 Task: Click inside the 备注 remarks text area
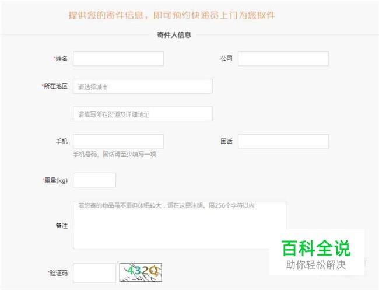[180, 225]
